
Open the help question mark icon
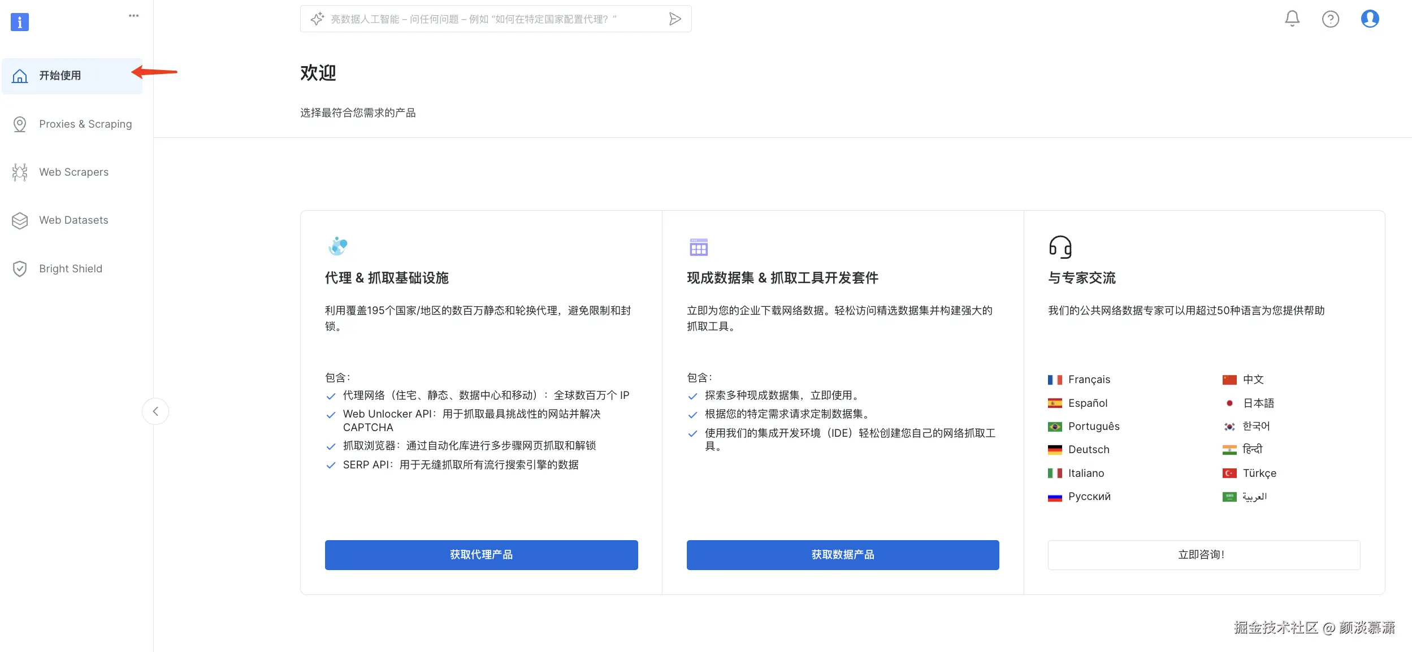pyautogui.click(x=1330, y=19)
